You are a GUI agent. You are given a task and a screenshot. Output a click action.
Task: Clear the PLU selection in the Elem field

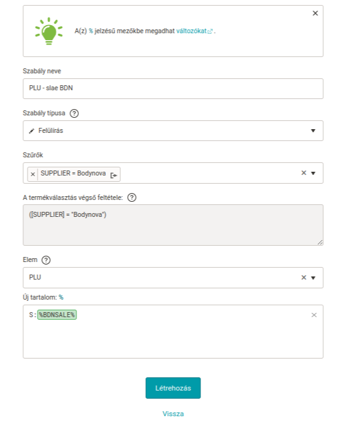pos(303,278)
